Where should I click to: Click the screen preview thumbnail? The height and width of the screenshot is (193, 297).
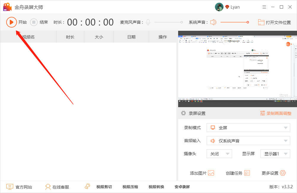(237, 69)
